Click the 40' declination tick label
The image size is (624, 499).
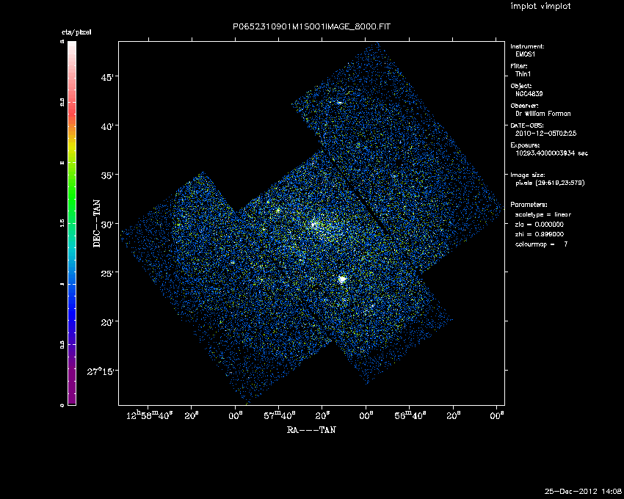click(x=108, y=126)
